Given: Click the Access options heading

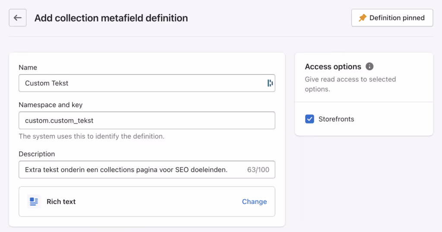Looking at the screenshot, I should click(333, 67).
